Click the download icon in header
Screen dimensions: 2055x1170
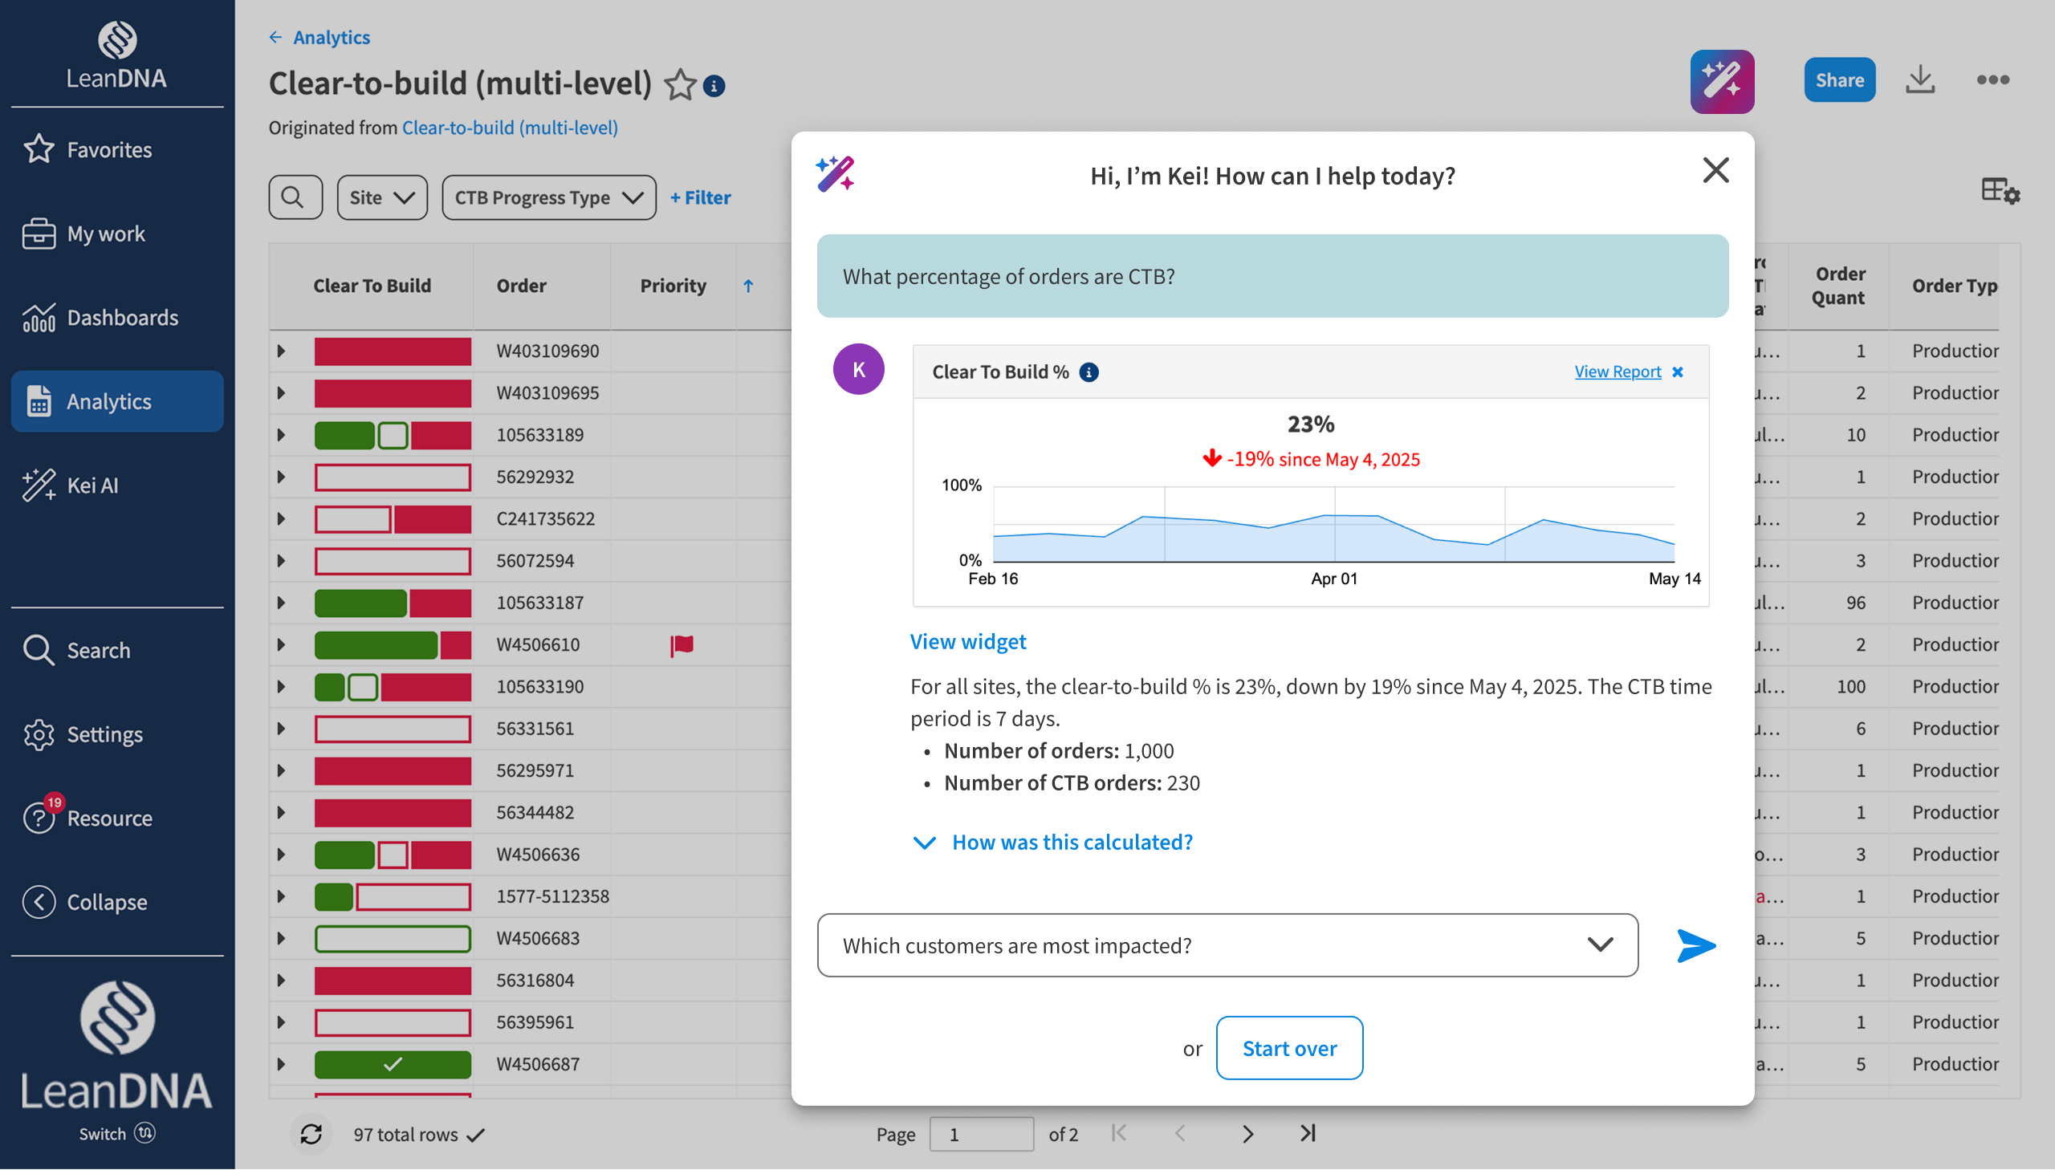pos(1920,79)
